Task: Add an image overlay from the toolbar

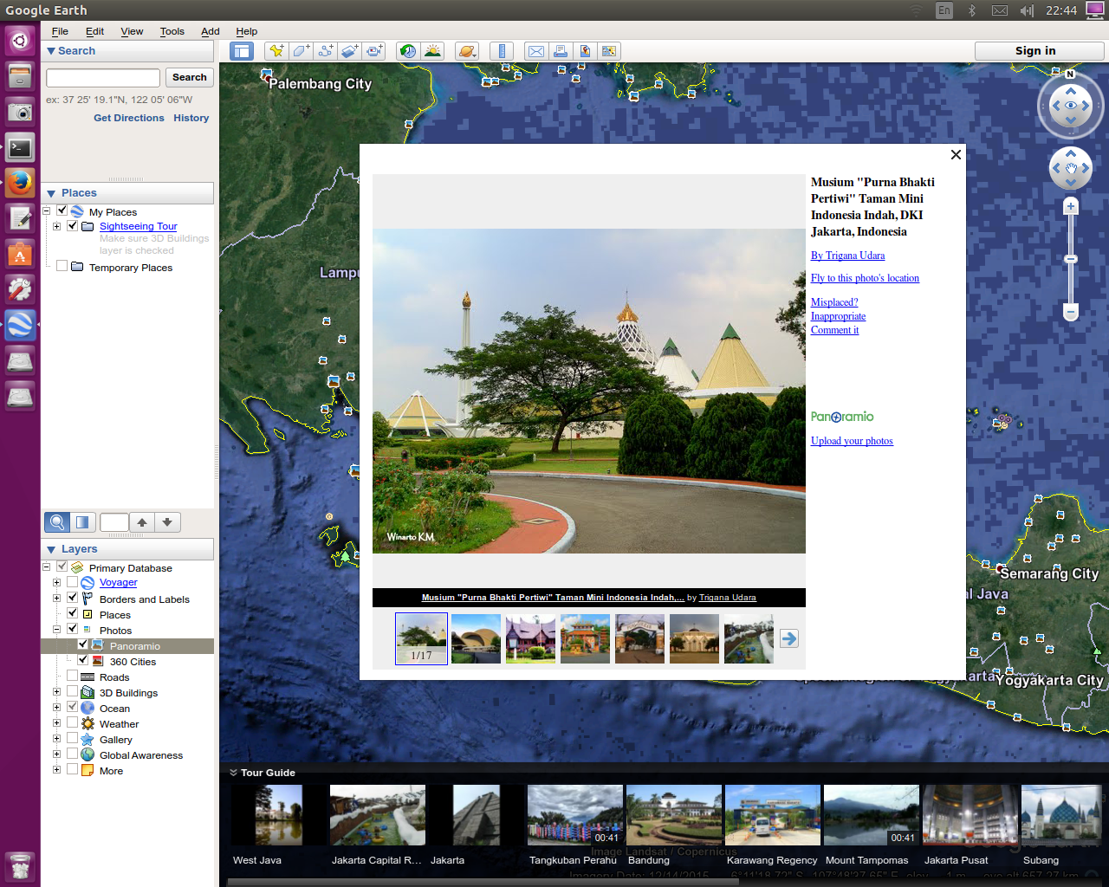Action: pos(349,51)
